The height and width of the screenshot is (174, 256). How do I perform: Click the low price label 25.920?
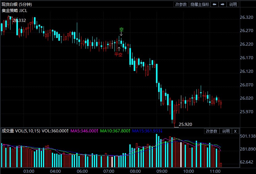coord(185,124)
